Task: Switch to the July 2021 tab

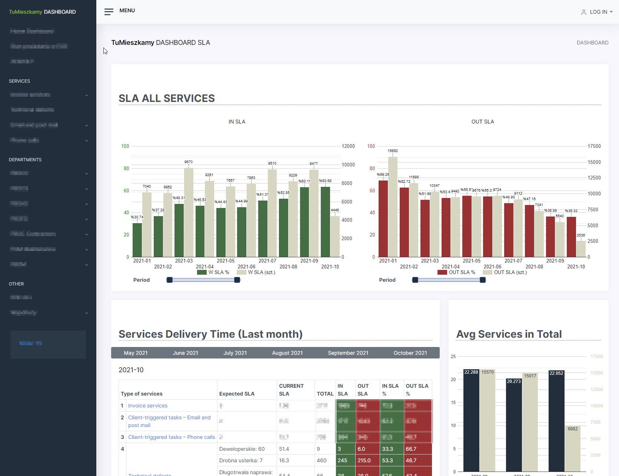Action: pyautogui.click(x=235, y=353)
